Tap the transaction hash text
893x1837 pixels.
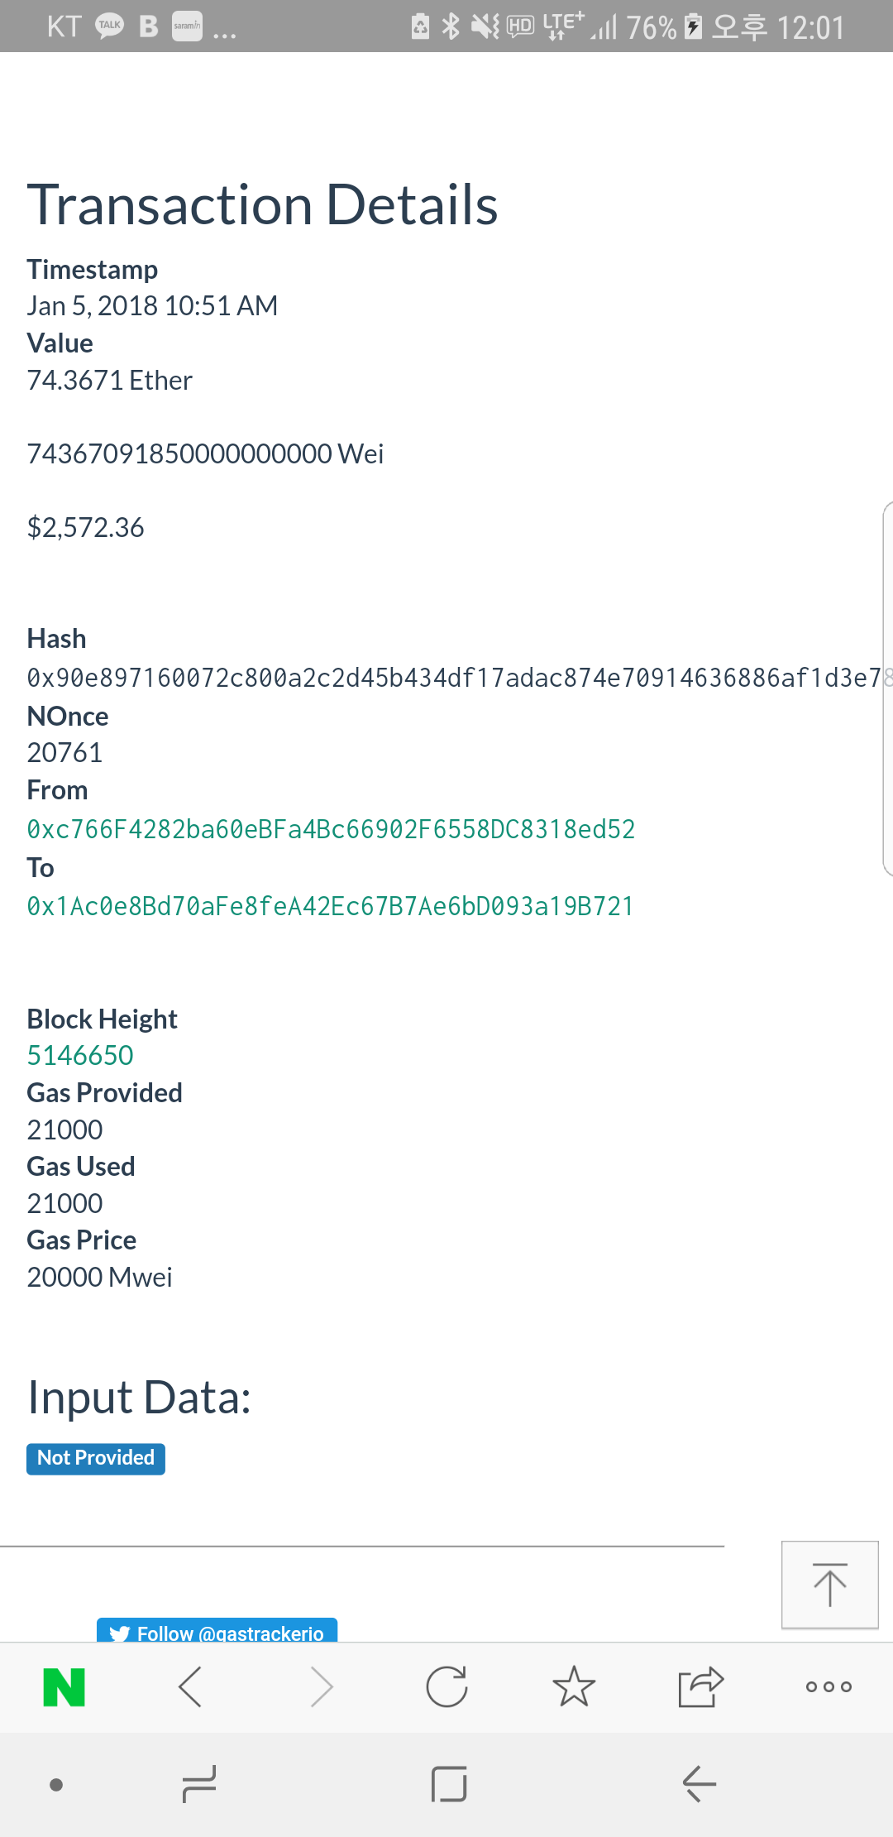(x=455, y=678)
